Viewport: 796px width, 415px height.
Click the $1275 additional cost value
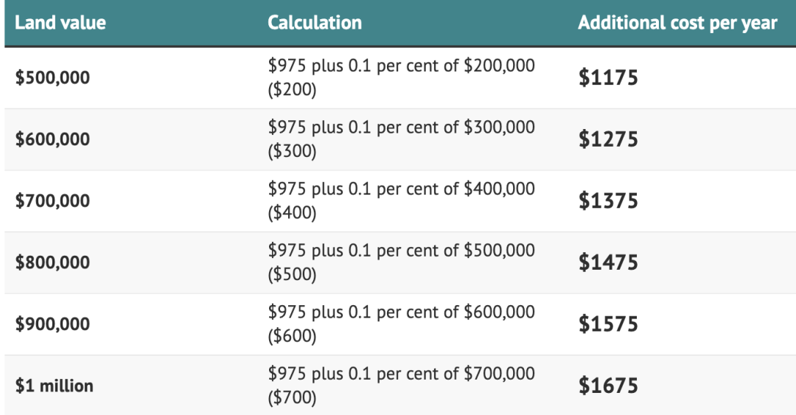click(x=608, y=139)
